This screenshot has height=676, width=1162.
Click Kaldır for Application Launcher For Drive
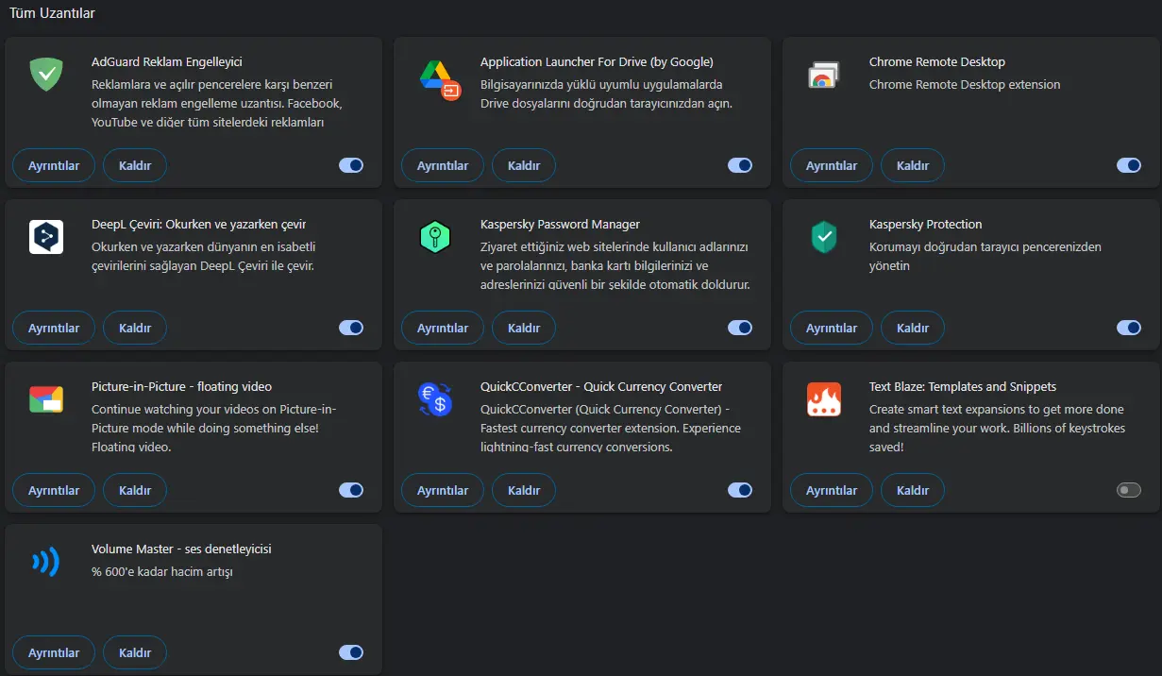[524, 165]
